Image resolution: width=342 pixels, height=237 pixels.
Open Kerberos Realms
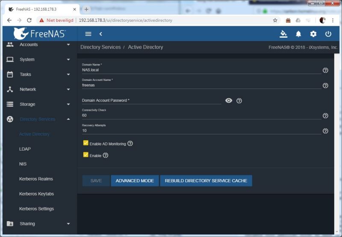coord(36,179)
